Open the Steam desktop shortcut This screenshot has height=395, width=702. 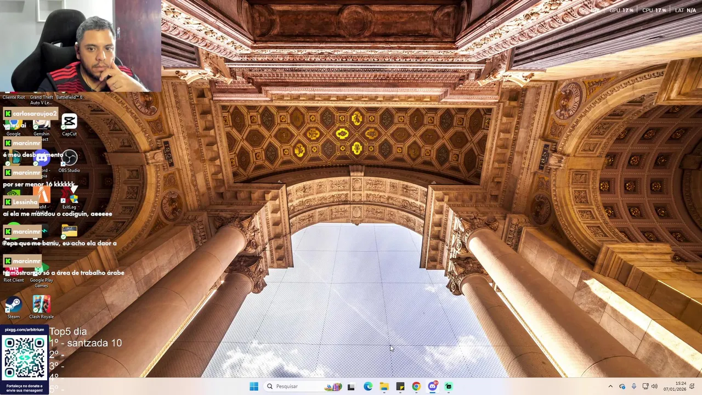tap(13, 308)
